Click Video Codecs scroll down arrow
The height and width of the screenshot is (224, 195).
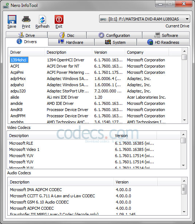pyautogui.click(x=183, y=166)
